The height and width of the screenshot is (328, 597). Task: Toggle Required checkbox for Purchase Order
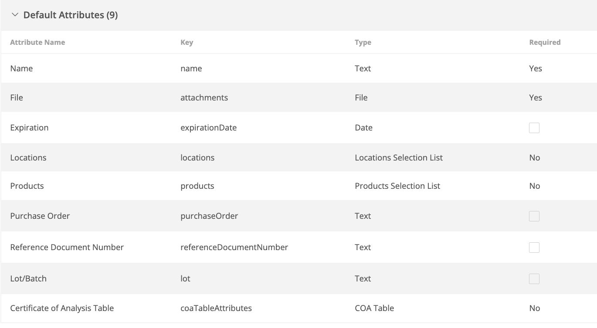point(534,216)
